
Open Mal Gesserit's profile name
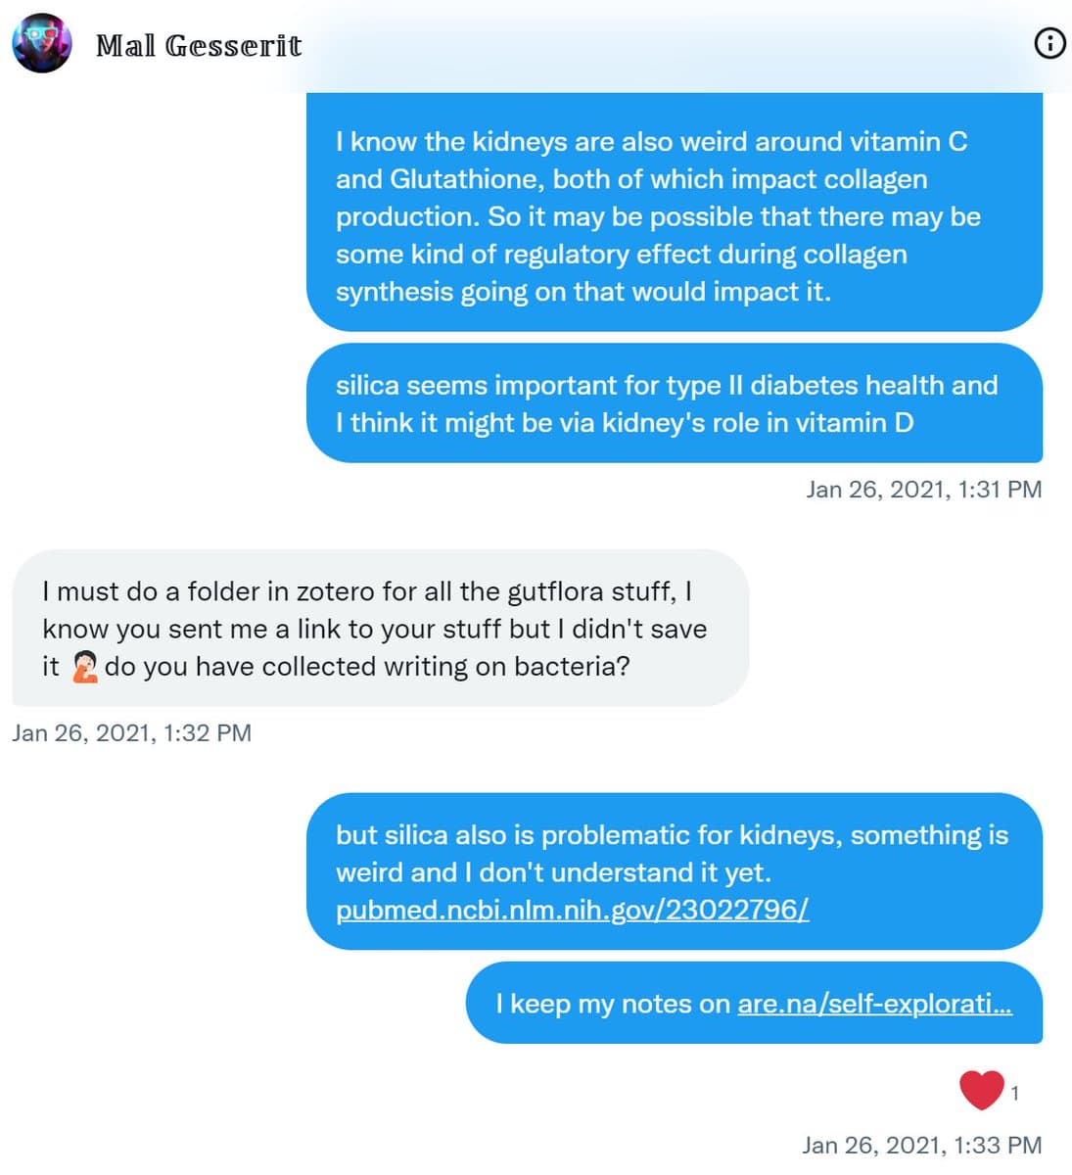199,46
